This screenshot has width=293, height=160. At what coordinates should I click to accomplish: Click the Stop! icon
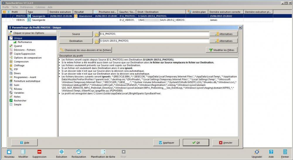click(123, 152)
